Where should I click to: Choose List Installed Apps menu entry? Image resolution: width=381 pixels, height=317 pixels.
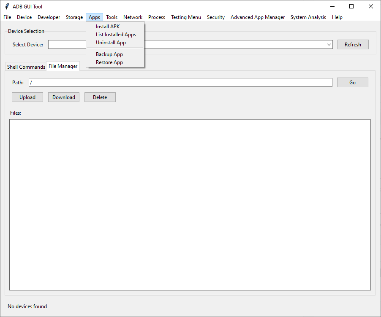click(x=116, y=35)
